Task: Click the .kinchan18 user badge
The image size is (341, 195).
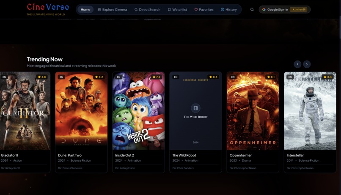Action: pos(299,10)
